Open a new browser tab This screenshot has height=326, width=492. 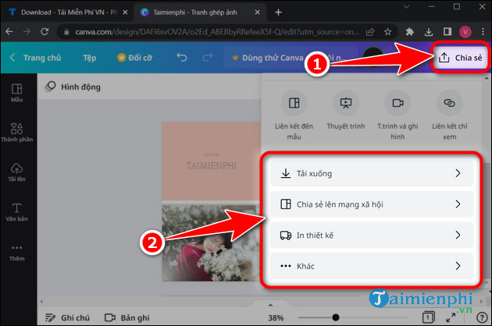click(278, 12)
